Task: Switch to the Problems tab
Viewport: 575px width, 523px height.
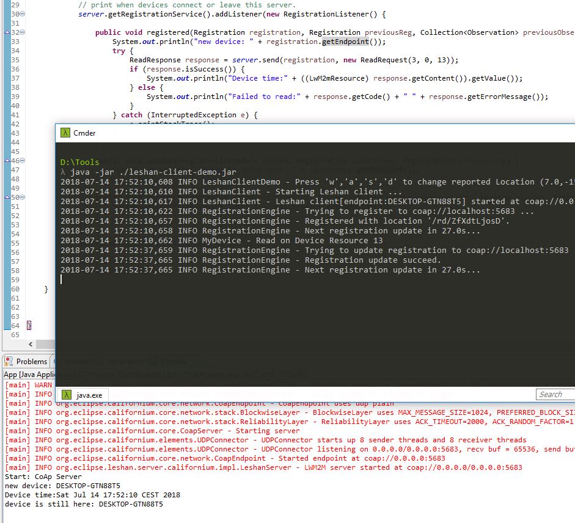Action: click(x=31, y=362)
